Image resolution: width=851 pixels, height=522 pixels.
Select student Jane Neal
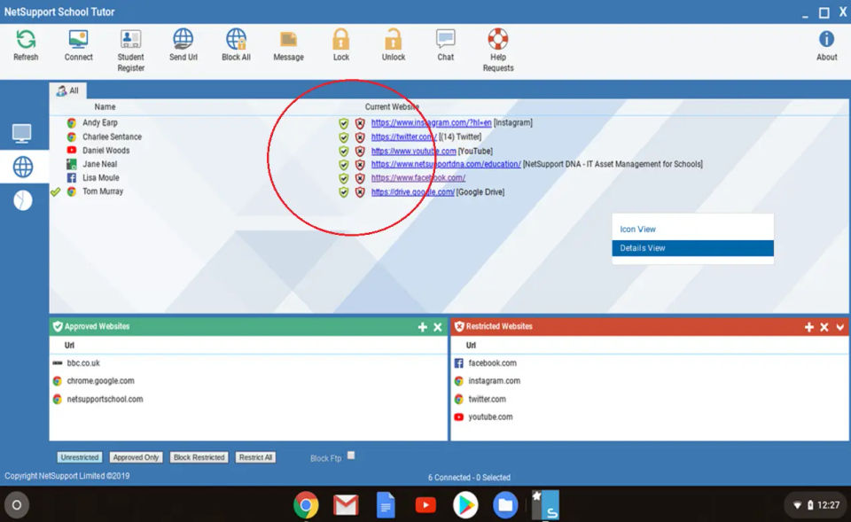[x=99, y=164]
